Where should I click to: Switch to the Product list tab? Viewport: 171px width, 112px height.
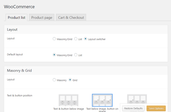click(x=16, y=17)
